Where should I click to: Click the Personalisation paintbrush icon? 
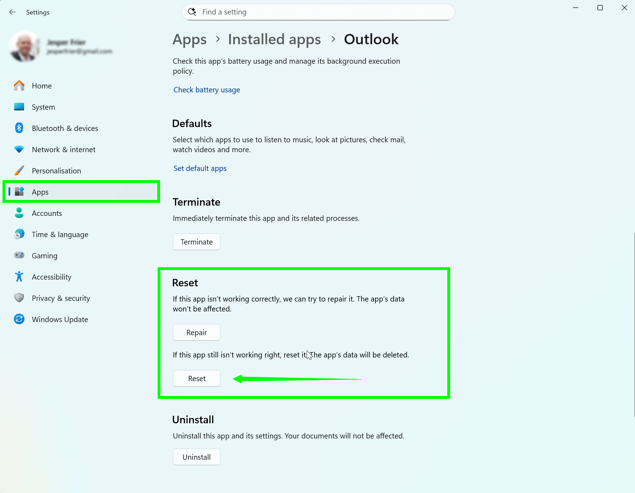[x=19, y=171]
